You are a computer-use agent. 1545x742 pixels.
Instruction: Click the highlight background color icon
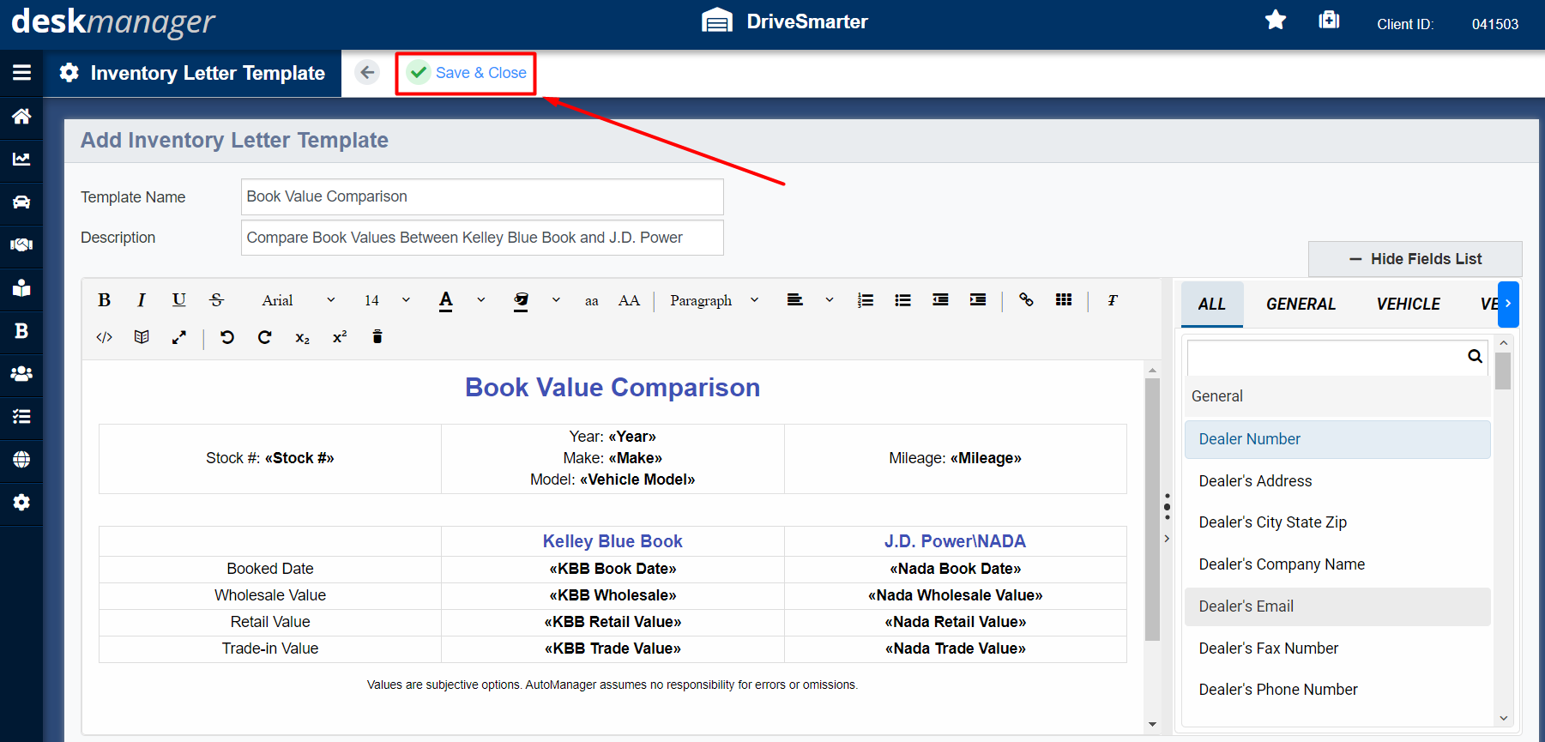(521, 301)
